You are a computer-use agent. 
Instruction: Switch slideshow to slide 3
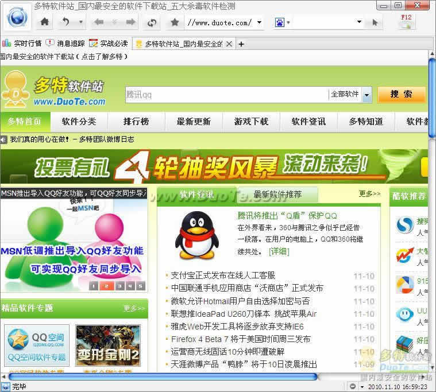click(x=120, y=286)
